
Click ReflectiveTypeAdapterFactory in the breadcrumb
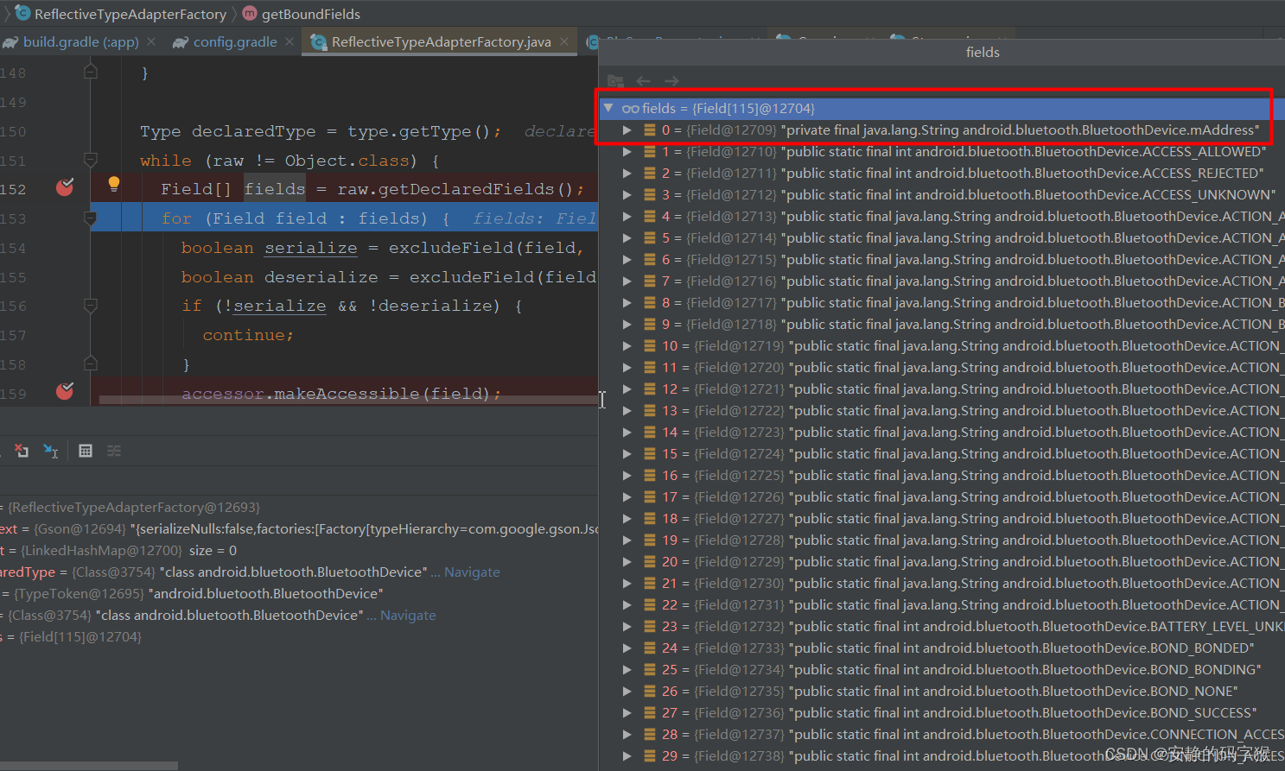(x=130, y=14)
